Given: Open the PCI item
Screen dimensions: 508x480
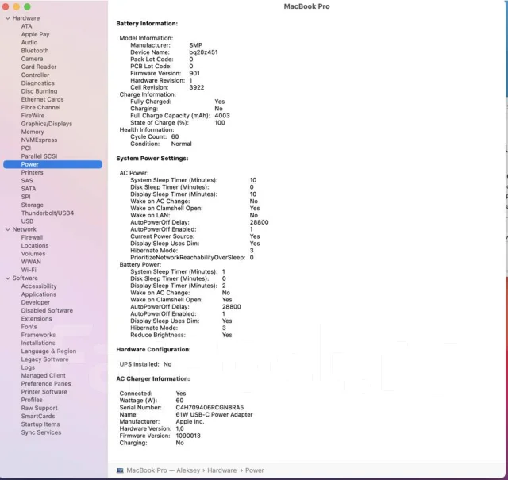Looking at the screenshot, I should coord(26,148).
